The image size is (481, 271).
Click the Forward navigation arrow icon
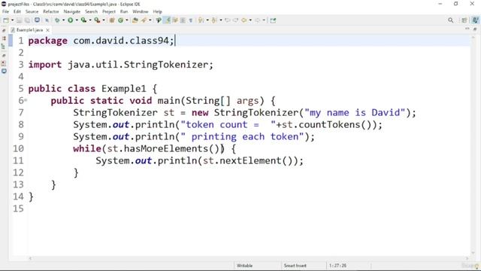257,20
